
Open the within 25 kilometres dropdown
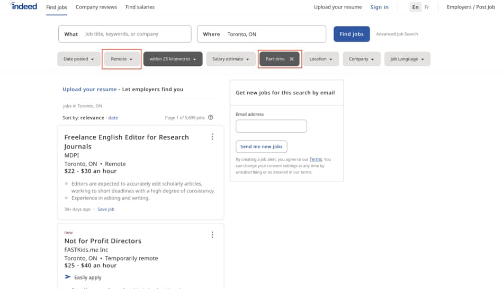point(173,59)
